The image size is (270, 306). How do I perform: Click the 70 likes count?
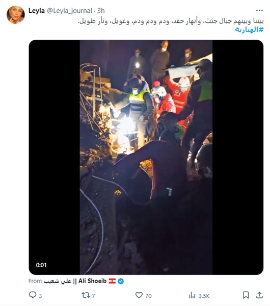(x=148, y=296)
